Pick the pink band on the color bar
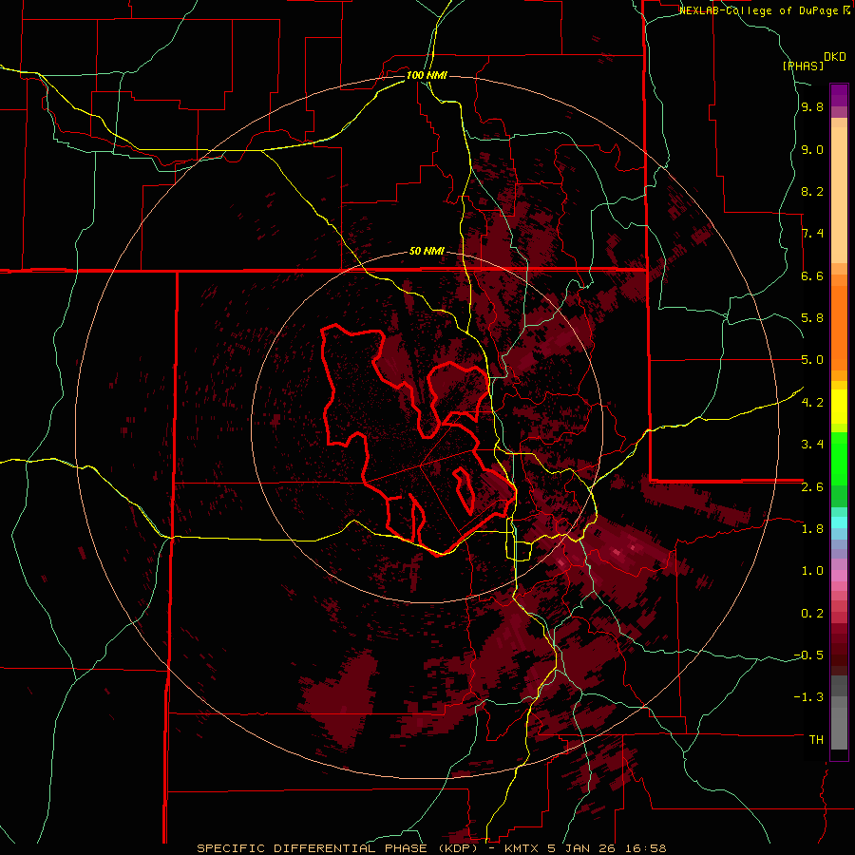 [x=839, y=576]
